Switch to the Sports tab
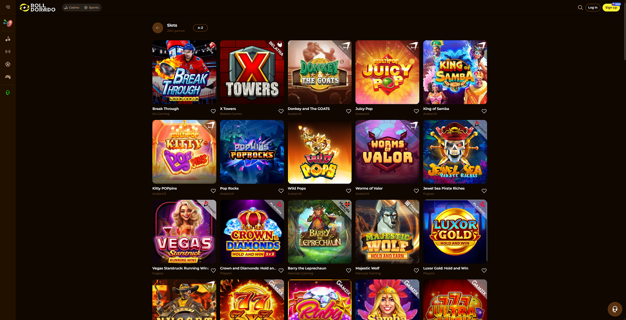Image resolution: width=626 pixels, height=320 pixels. pyautogui.click(x=92, y=8)
